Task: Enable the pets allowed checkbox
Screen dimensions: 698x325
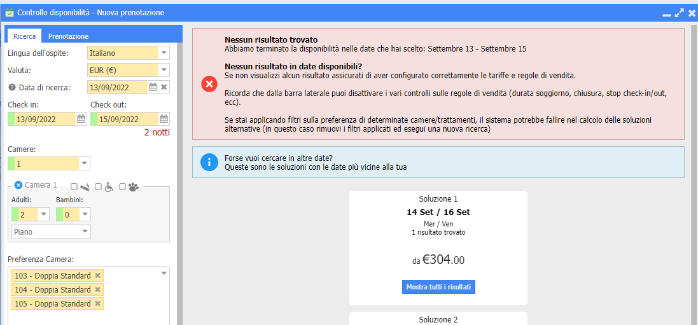Action: tap(122, 186)
